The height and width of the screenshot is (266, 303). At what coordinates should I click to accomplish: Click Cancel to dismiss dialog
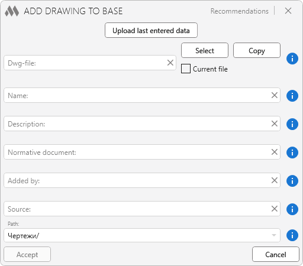click(x=276, y=254)
